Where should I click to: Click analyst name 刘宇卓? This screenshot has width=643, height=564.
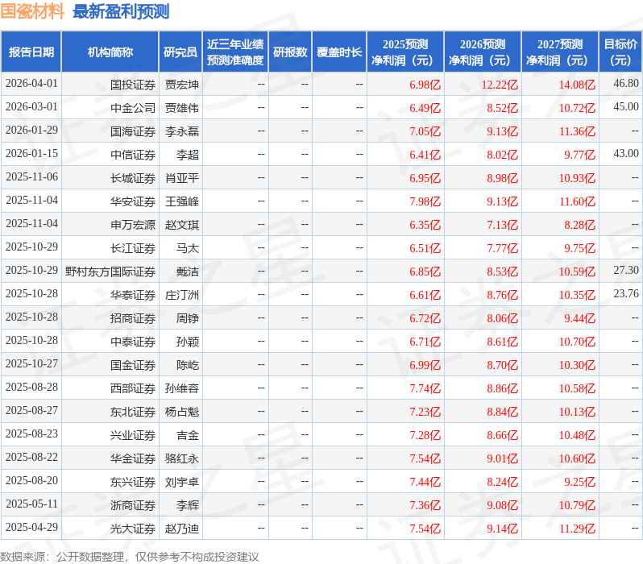point(182,483)
